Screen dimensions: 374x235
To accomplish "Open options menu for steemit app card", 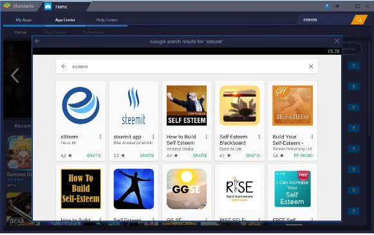I will (x=153, y=136).
